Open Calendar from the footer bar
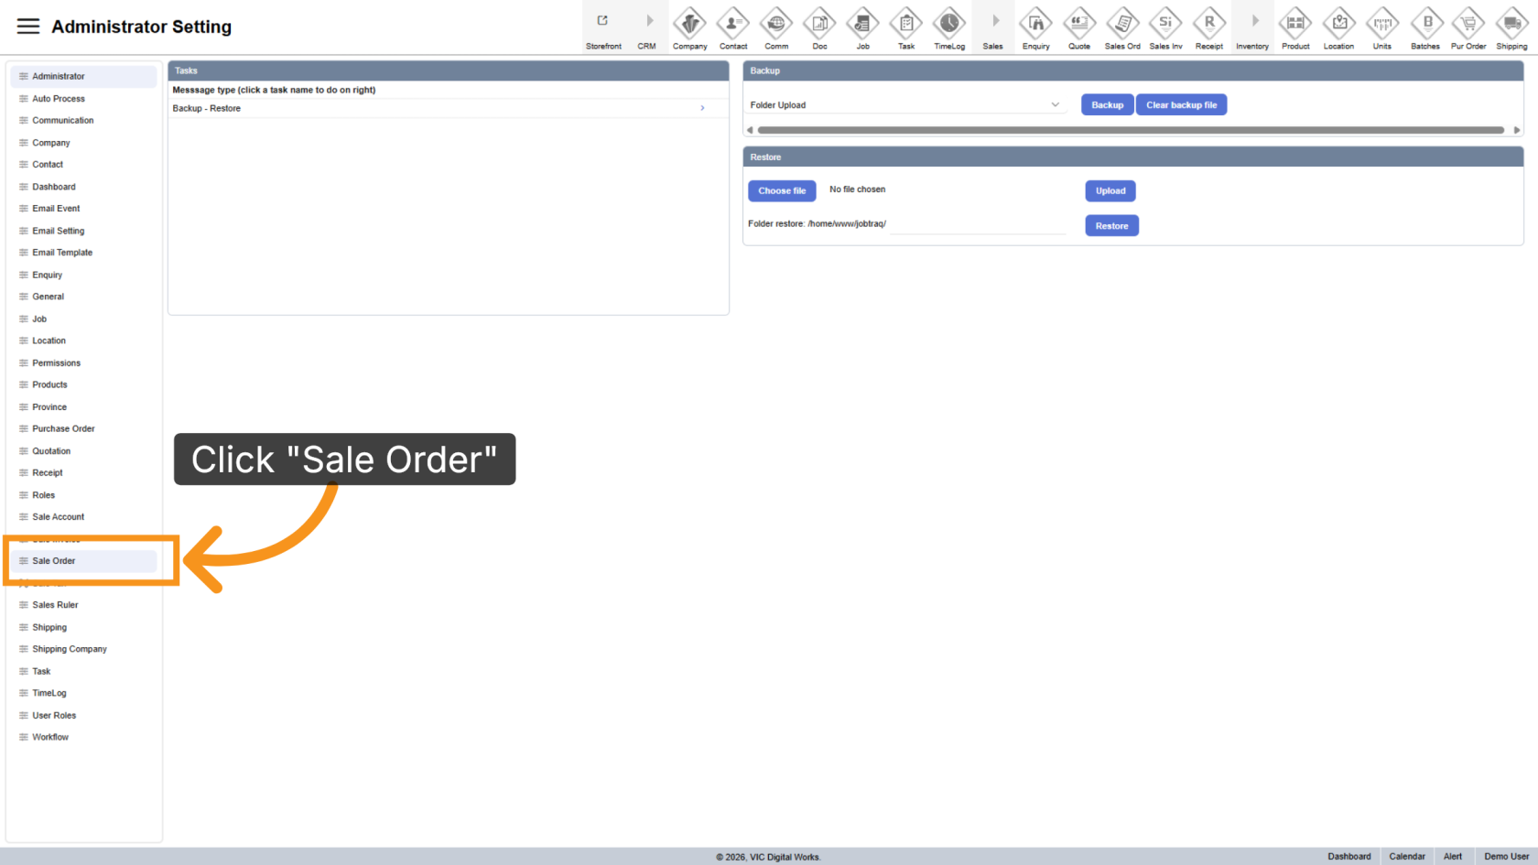 pos(1407,857)
